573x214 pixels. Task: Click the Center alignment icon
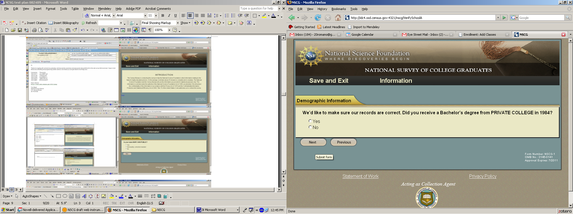190,16
